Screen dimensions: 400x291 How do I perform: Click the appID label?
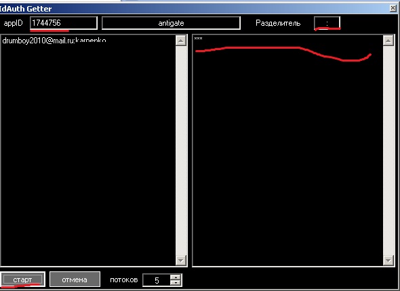[14, 23]
